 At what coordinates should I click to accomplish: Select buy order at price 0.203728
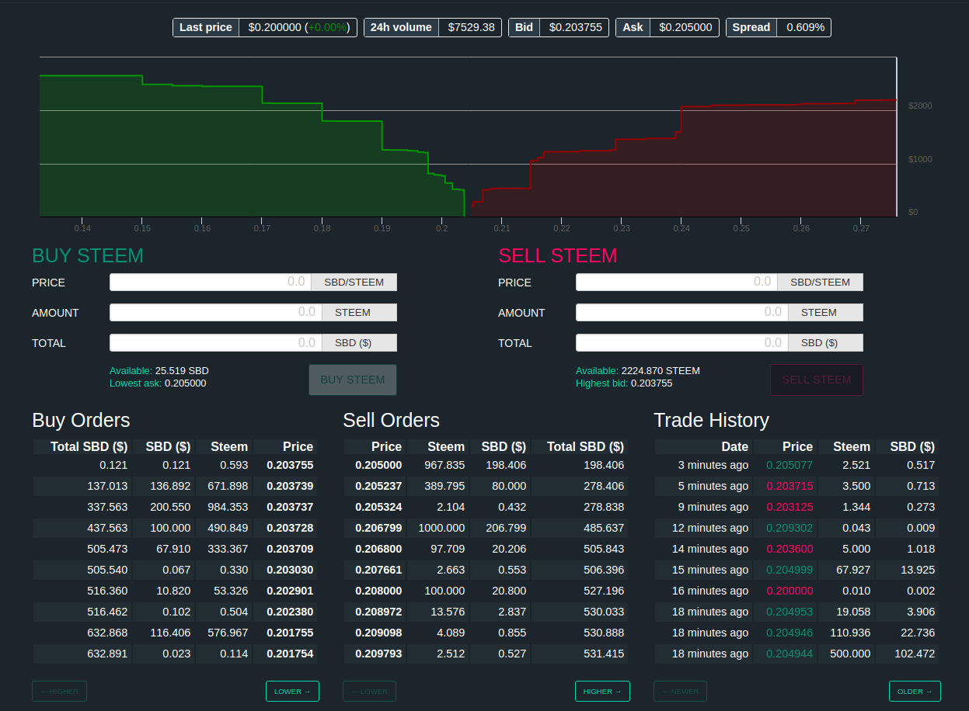[x=173, y=528]
